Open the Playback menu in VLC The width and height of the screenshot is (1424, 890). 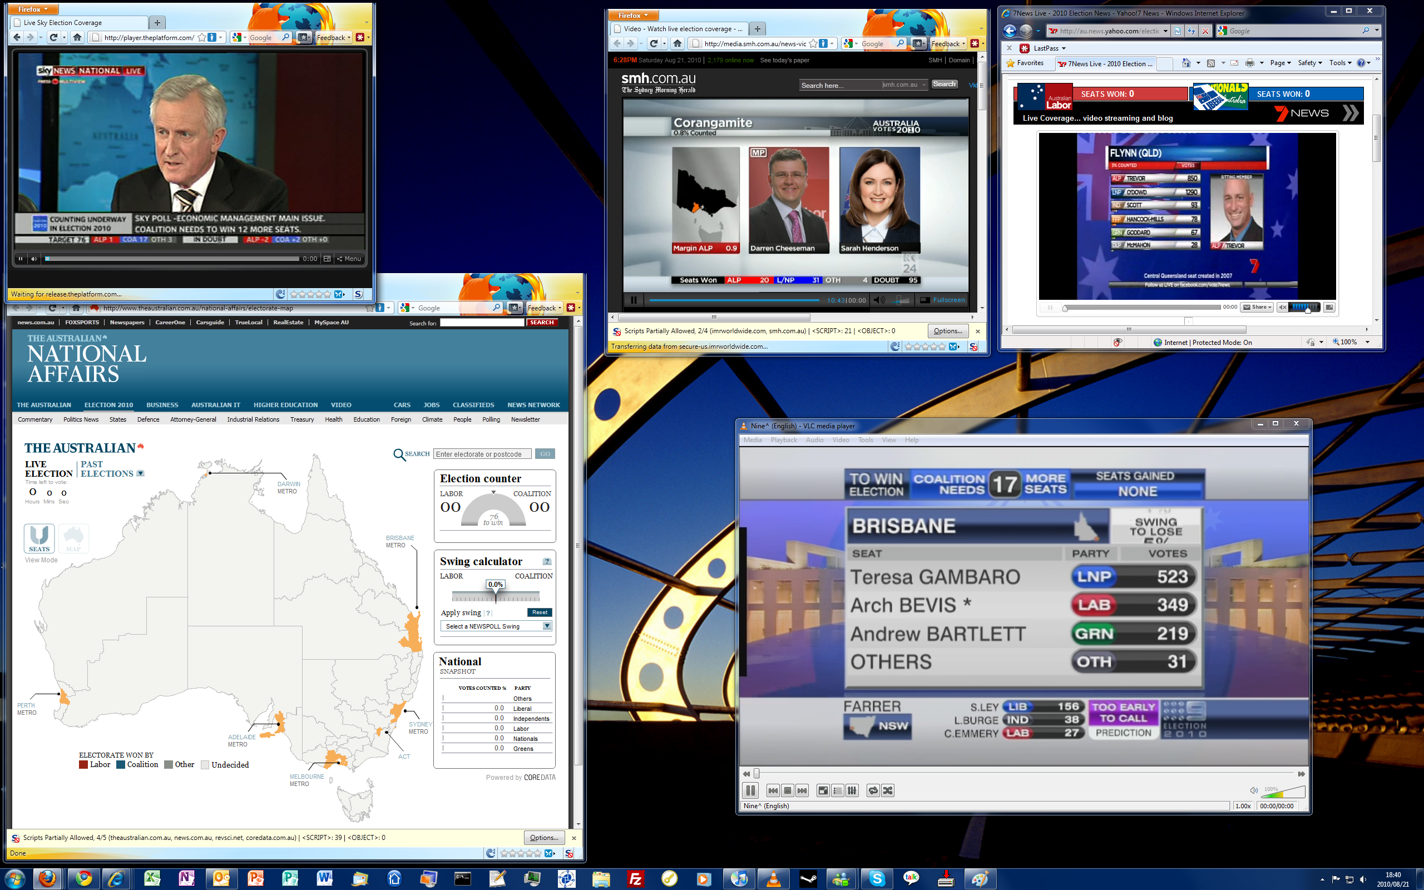tap(783, 439)
